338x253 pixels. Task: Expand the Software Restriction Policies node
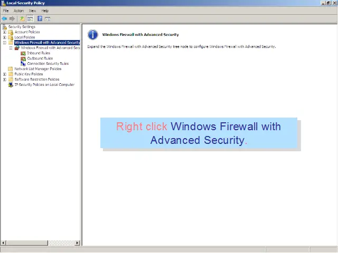tap(5, 80)
